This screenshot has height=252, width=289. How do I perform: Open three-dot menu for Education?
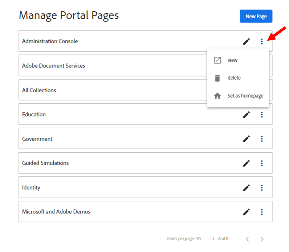coord(262,114)
